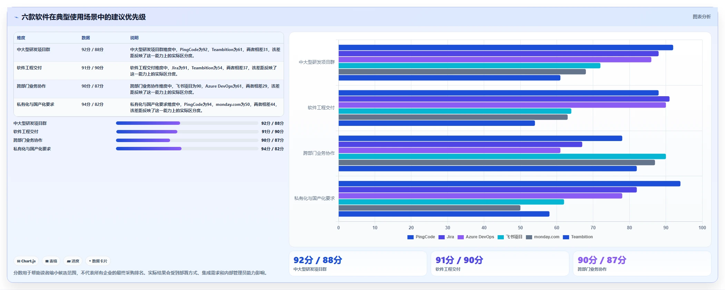The image size is (725, 290).
Task: Click the small icon before the page title
Action: coord(16,17)
